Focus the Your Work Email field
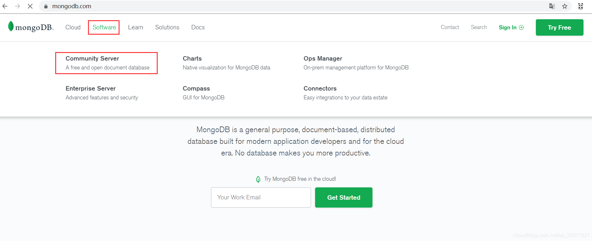Viewport: 592px width, 241px height. point(261,197)
